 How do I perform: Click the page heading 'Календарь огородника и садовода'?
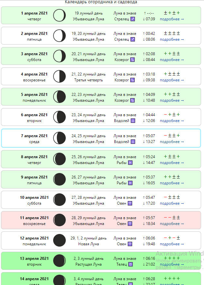point(101,2)
